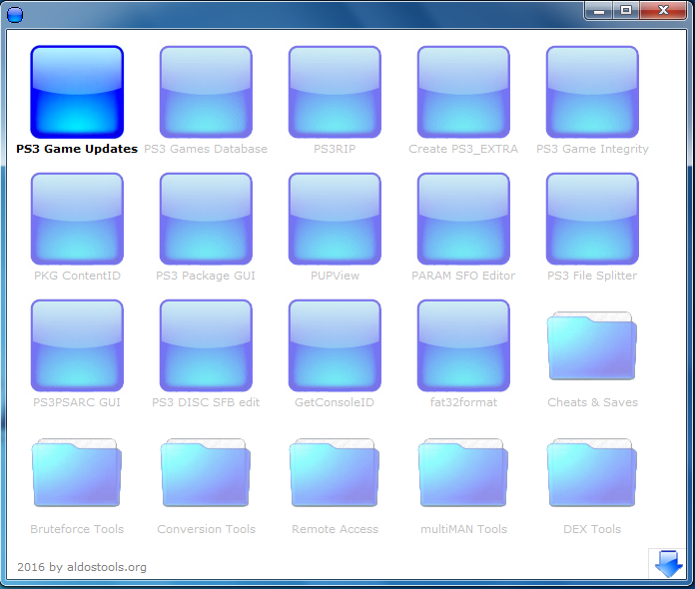The image size is (695, 589).
Task: Click the PS3PSARC GUI label
Action: click(x=77, y=402)
